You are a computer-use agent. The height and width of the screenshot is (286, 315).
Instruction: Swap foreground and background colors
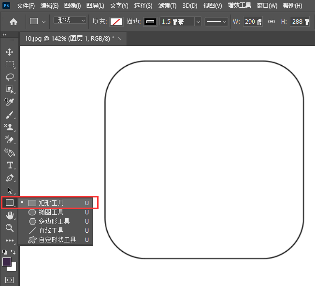14,252
